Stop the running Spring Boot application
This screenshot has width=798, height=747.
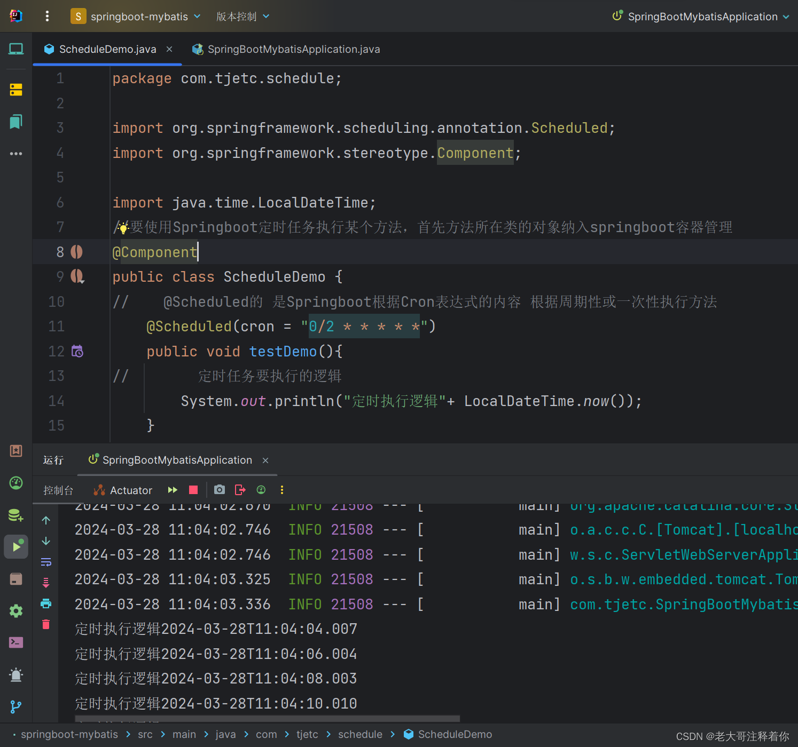pos(193,490)
